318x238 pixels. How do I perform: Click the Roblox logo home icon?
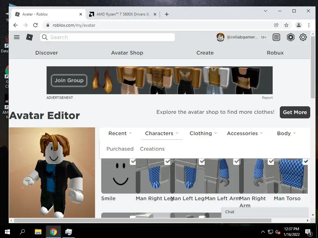[x=30, y=37]
